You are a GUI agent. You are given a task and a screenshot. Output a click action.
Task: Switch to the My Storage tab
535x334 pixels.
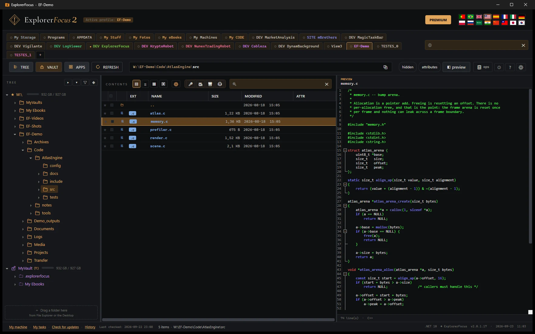pyautogui.click(x=23, y=37)
